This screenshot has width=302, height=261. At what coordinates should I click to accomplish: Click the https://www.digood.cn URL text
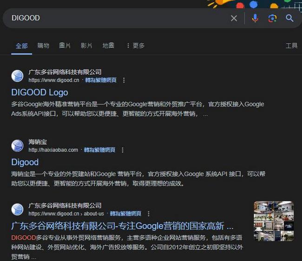point(54,80)
